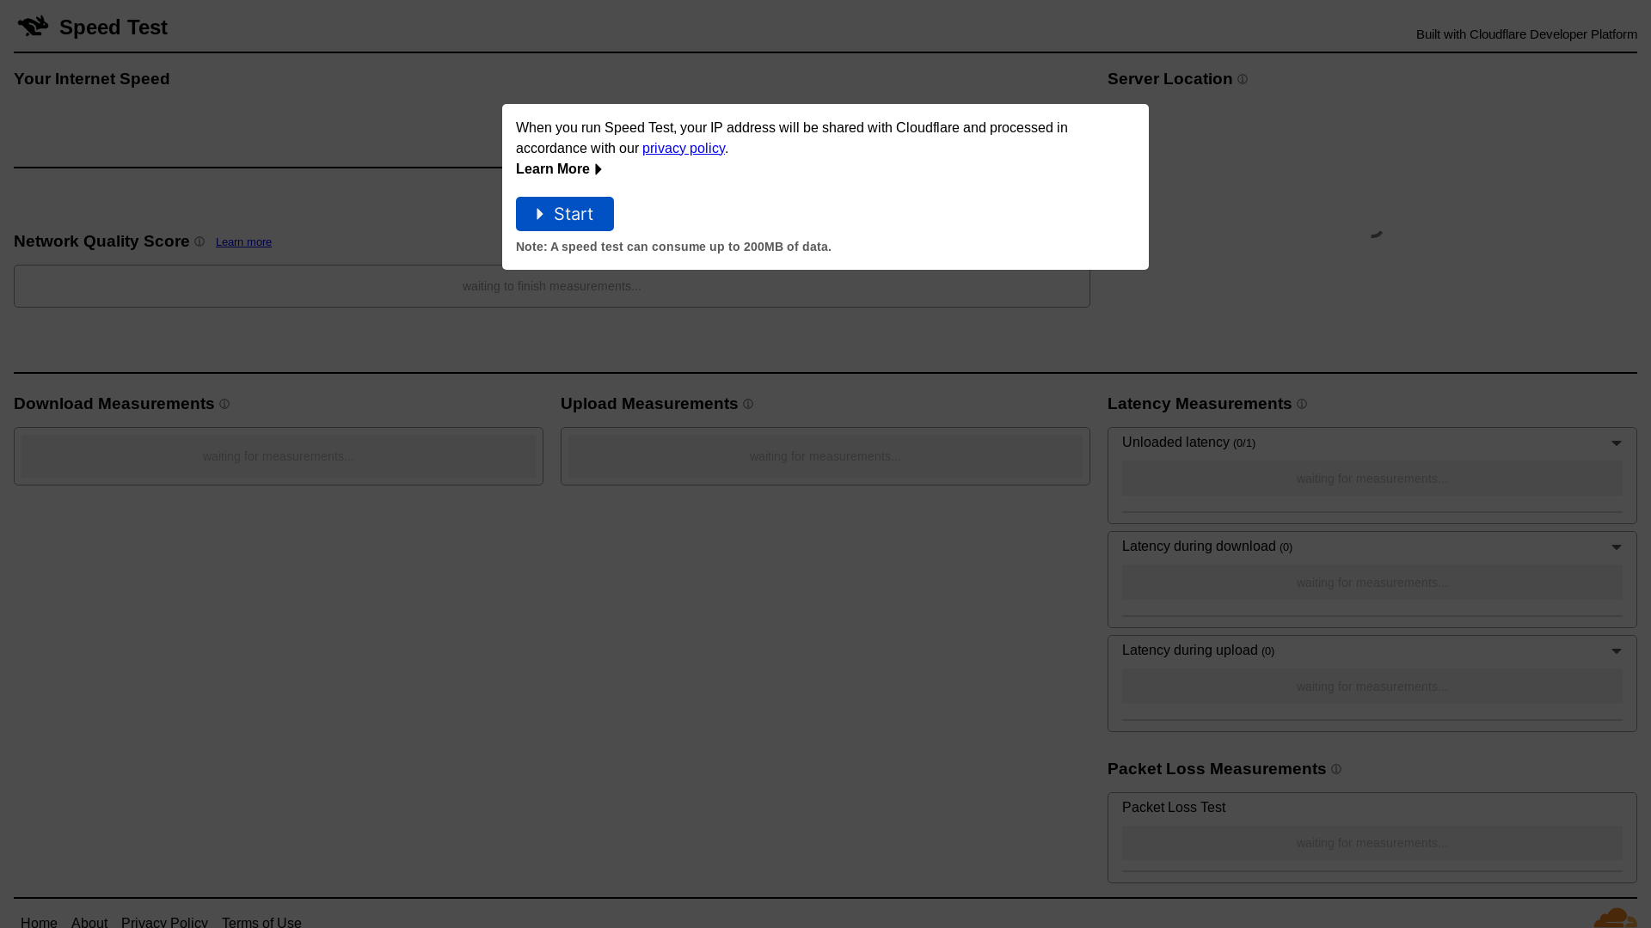Click the Your Internet Speed heading
The width and height of the screenshot is (1651, 928).
(x=92, y=79)
